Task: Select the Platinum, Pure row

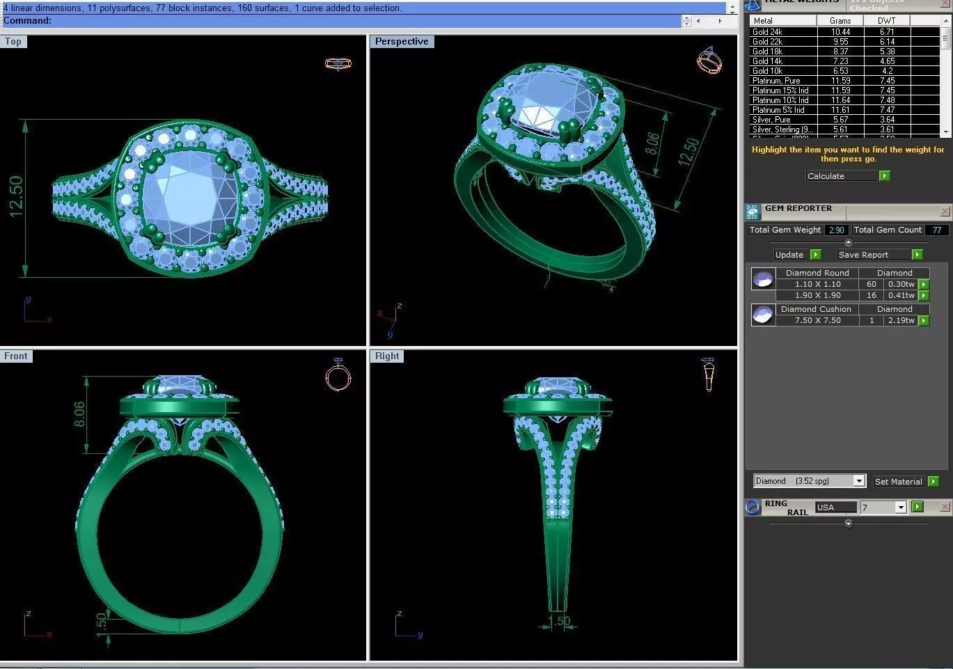Action: 845,81
